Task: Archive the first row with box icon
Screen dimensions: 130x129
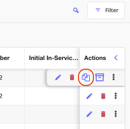Action: click(99, 77)
